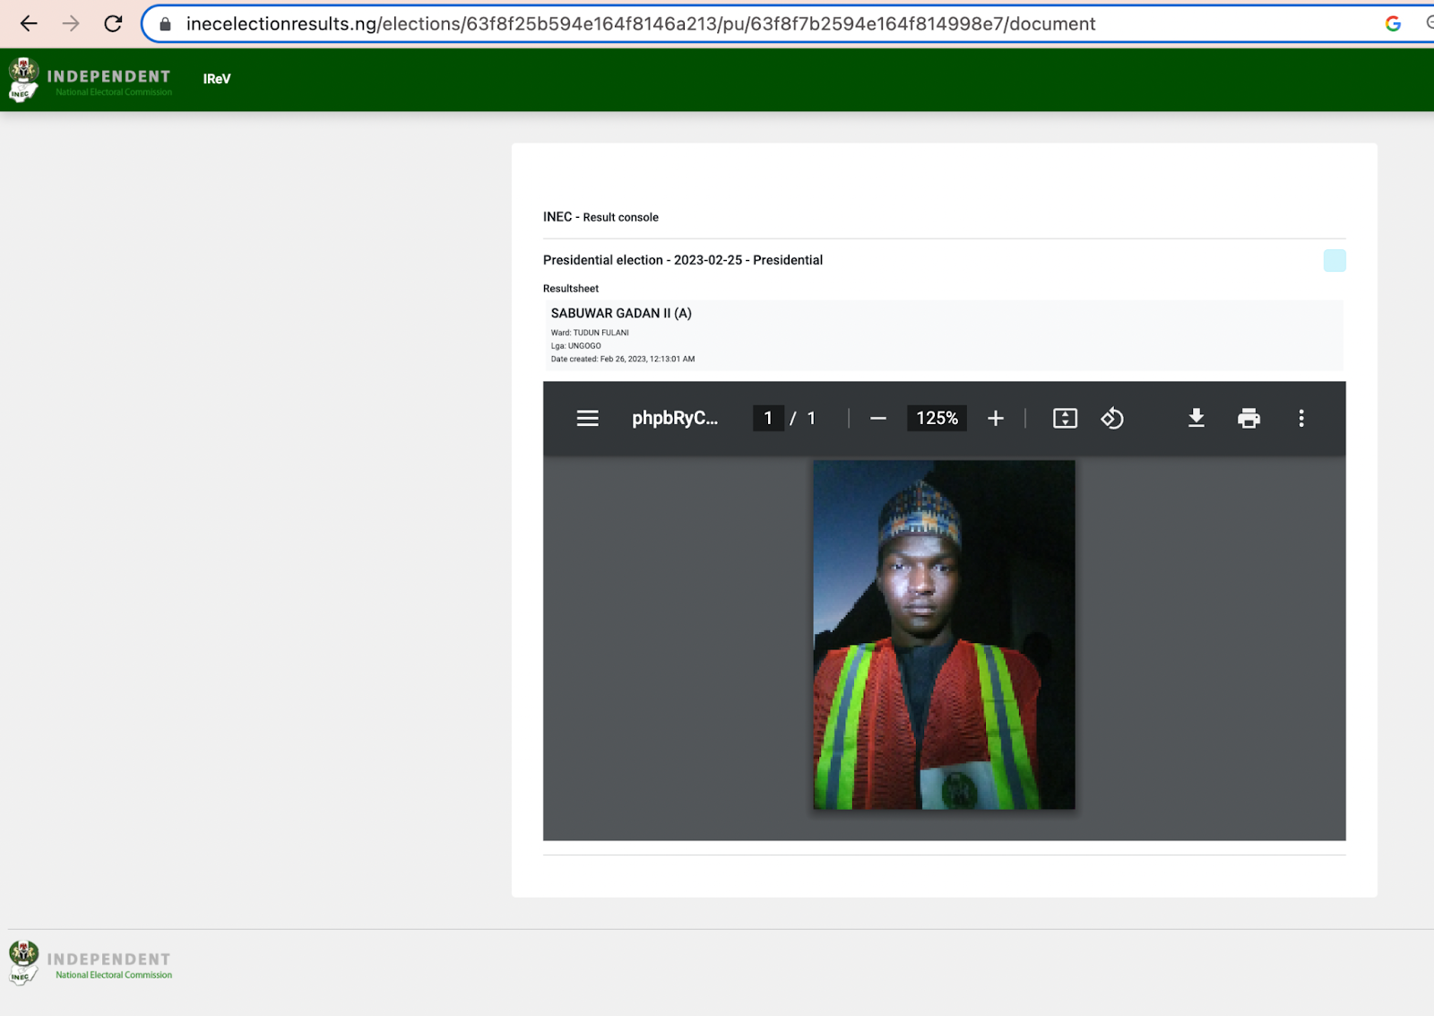
Task: Click the phpbRyC... document title
Action: pyautogui.click(x=675, y=418)
